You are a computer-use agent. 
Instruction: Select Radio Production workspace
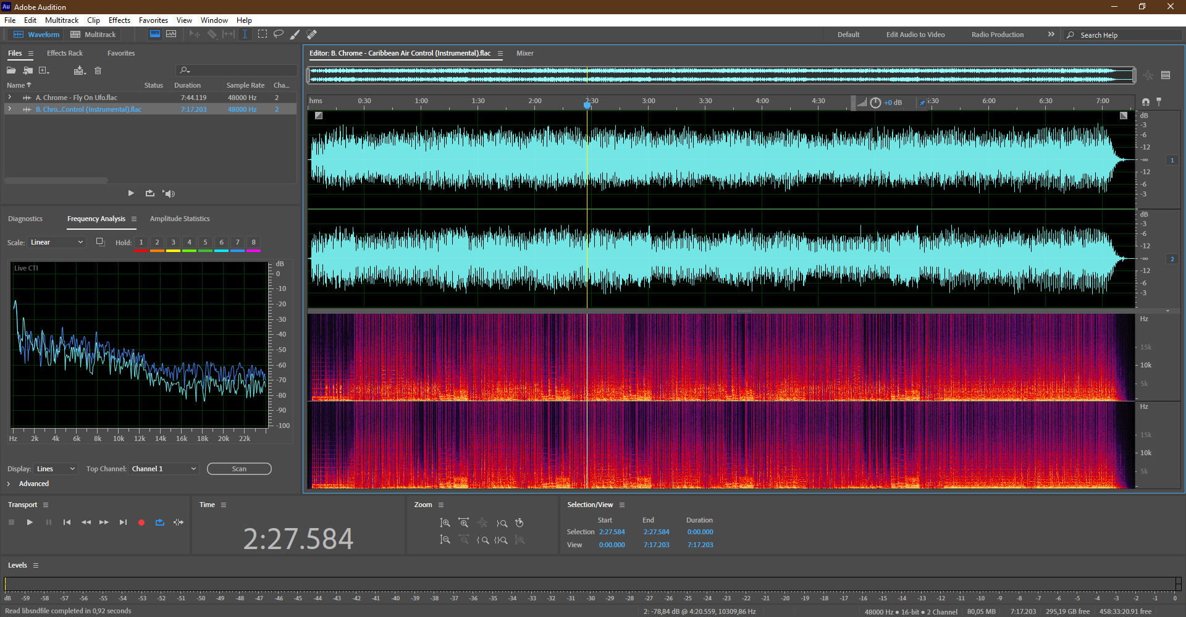click(998, 35)
